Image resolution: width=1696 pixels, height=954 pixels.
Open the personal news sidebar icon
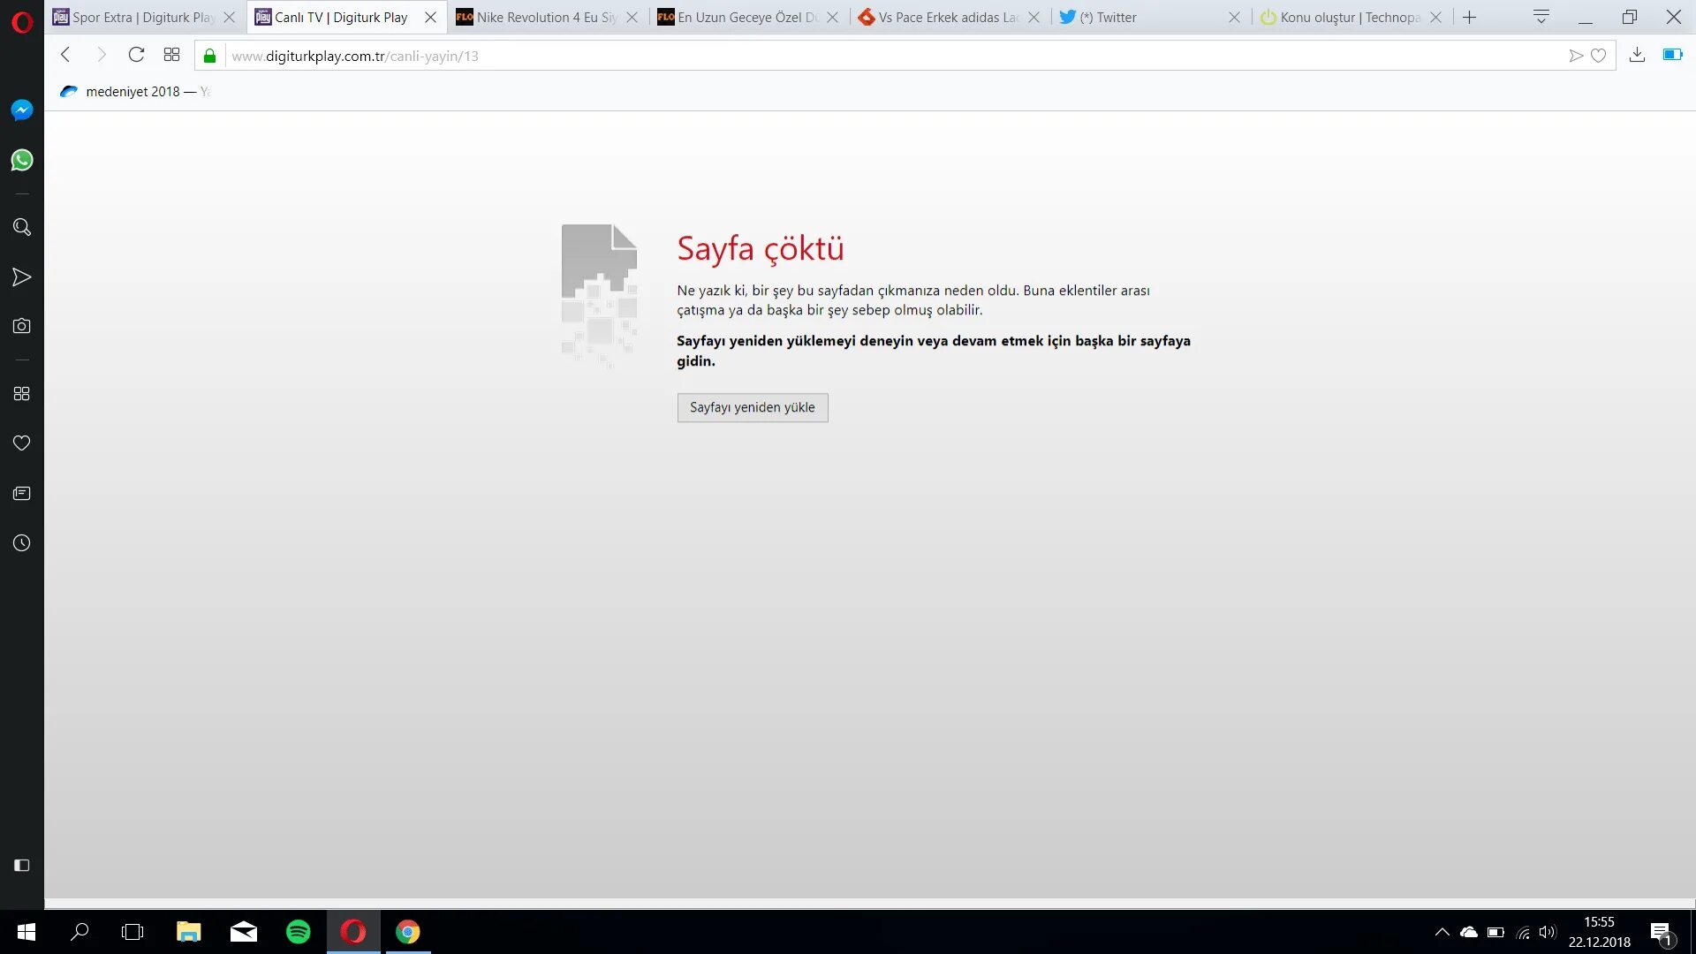pos(22,493)
